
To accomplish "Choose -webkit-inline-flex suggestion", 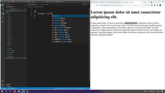I will point(70,42).
